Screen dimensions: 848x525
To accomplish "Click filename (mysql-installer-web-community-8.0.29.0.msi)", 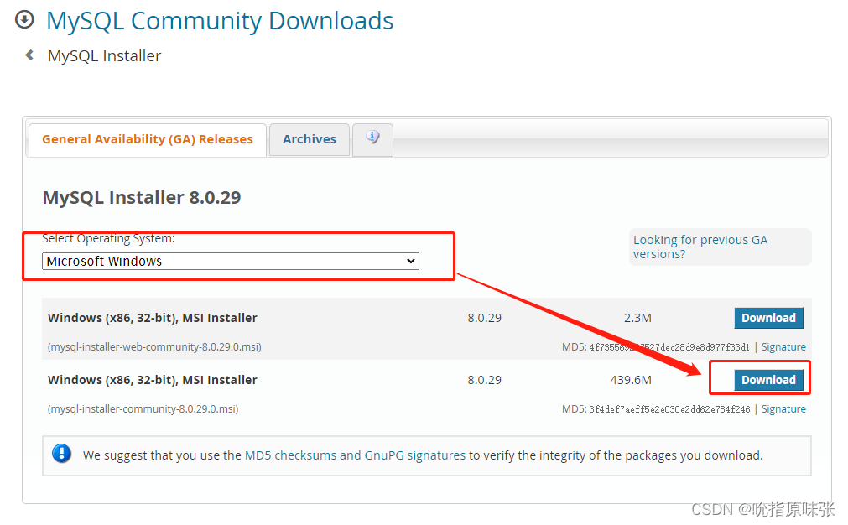I will (x=154, y=347).
